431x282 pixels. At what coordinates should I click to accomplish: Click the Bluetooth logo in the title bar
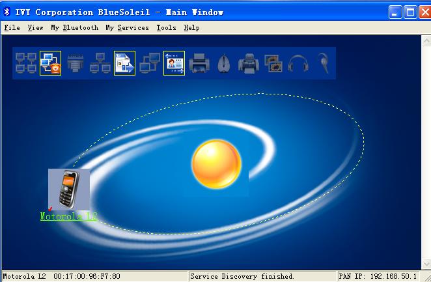[7, 12]
